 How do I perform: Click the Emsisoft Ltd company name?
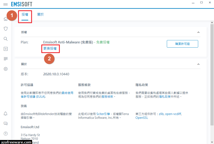[x=30, y=127]
